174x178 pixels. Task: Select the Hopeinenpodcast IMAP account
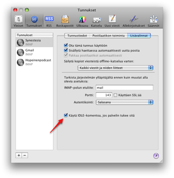[x=34, y=62]
